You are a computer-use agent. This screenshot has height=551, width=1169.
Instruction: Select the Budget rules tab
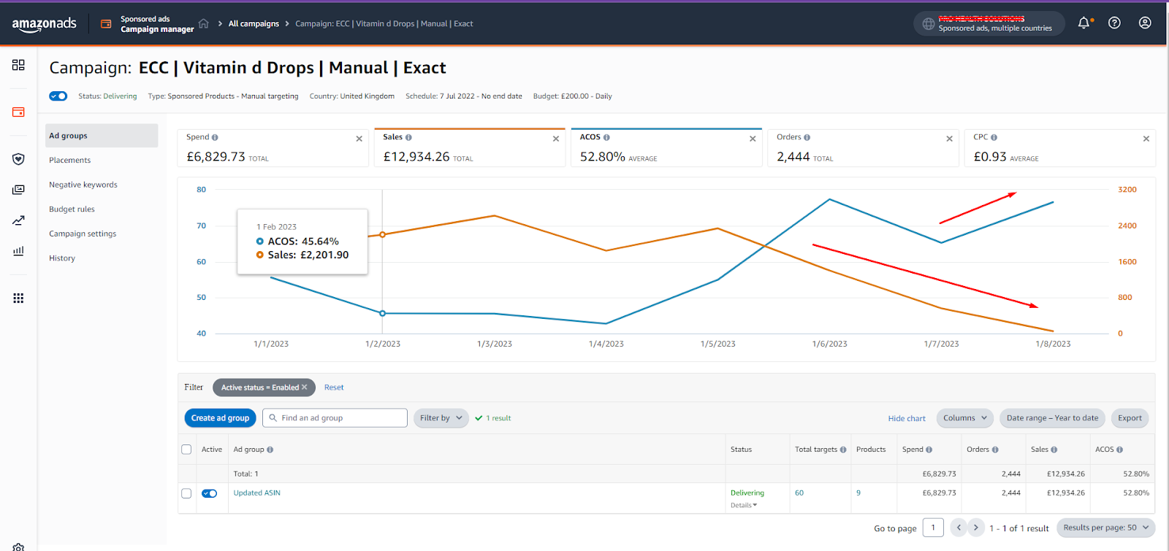point(72,209)
